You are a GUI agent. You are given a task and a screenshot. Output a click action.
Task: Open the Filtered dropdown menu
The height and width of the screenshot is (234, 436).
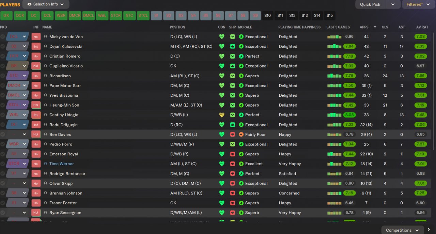coord(419,4)
